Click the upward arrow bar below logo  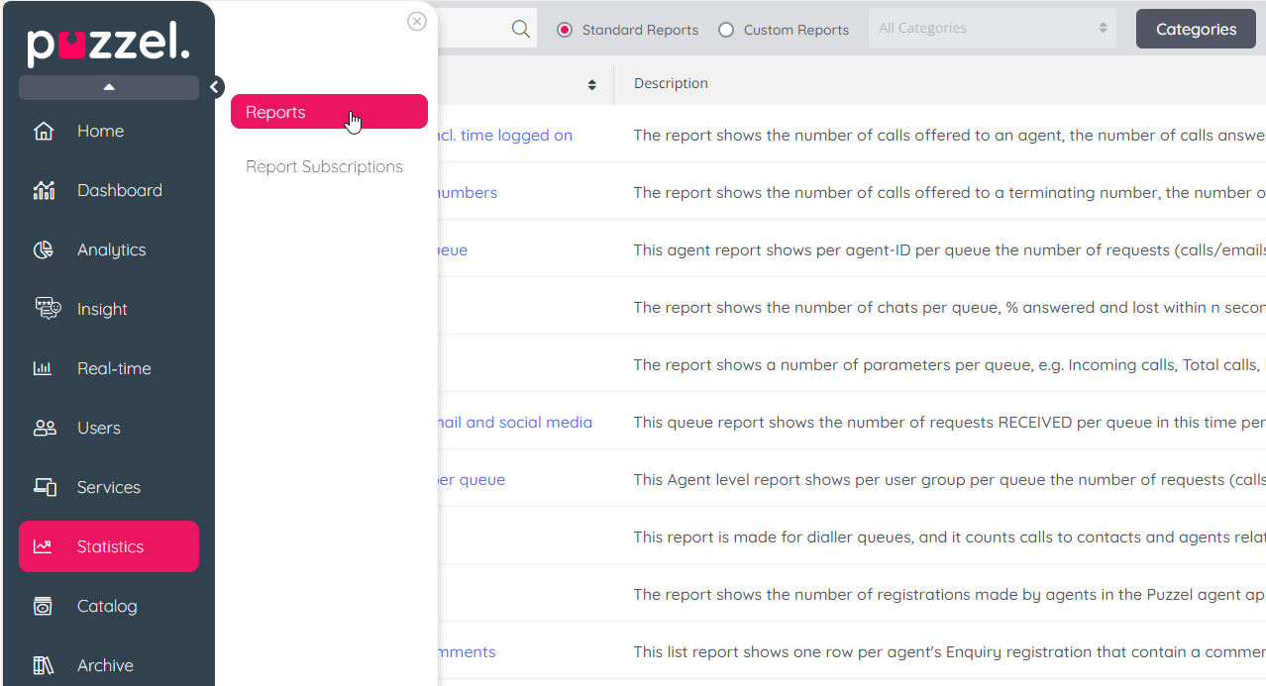pyautogui.click(x=109, y=87)
